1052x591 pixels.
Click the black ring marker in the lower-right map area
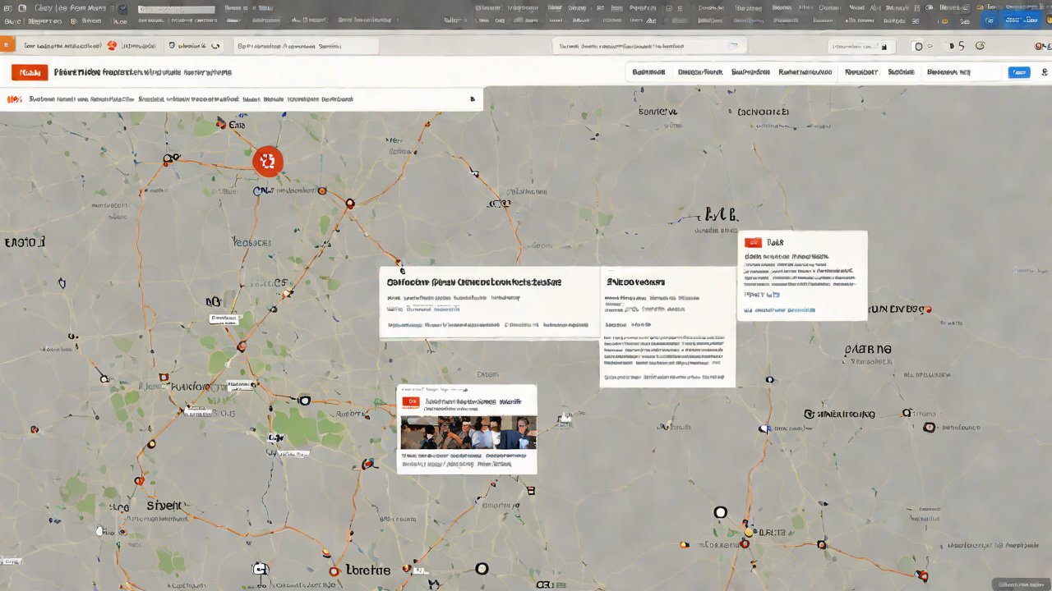click(x=720, y=512)
